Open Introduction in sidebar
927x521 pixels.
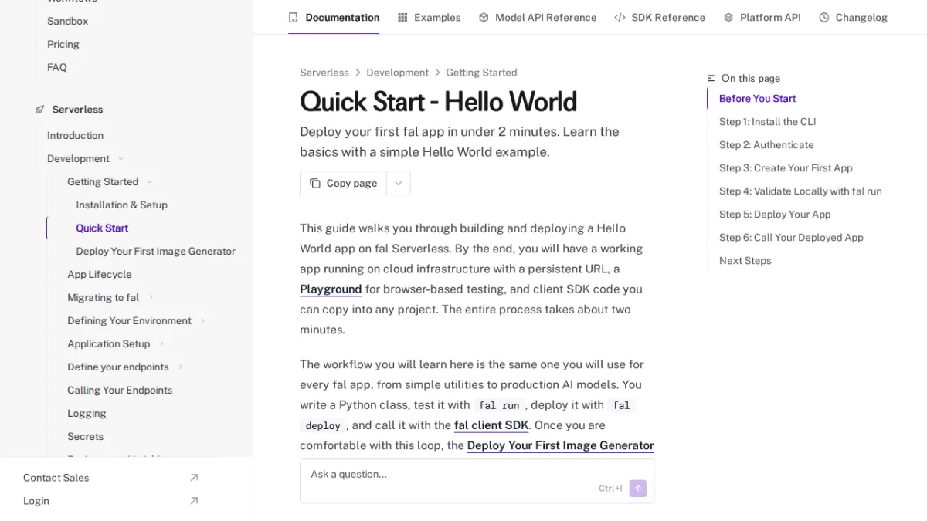click(x=75, y=135)
